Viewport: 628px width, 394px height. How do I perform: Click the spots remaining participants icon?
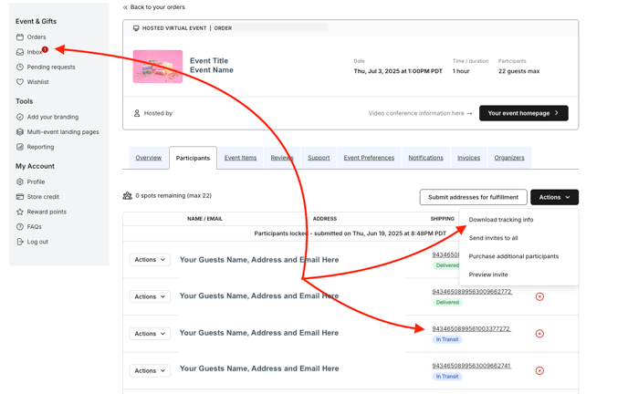point(128,195)
